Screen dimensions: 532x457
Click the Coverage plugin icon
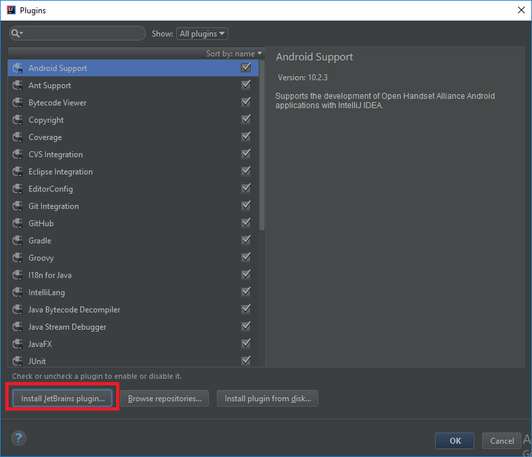click(x=18, y=137)
